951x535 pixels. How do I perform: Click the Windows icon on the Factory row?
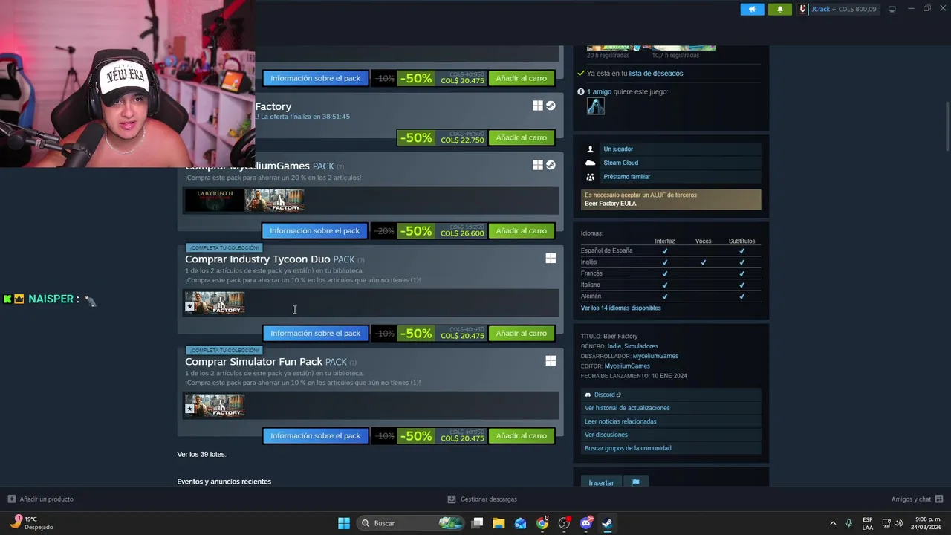537,106
